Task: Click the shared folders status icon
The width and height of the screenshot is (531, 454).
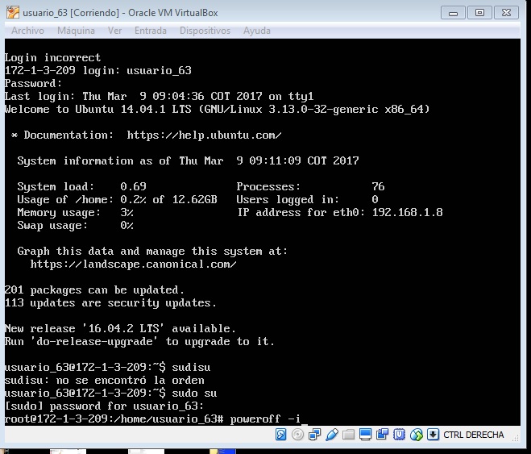Action: [x=348, y=435]
